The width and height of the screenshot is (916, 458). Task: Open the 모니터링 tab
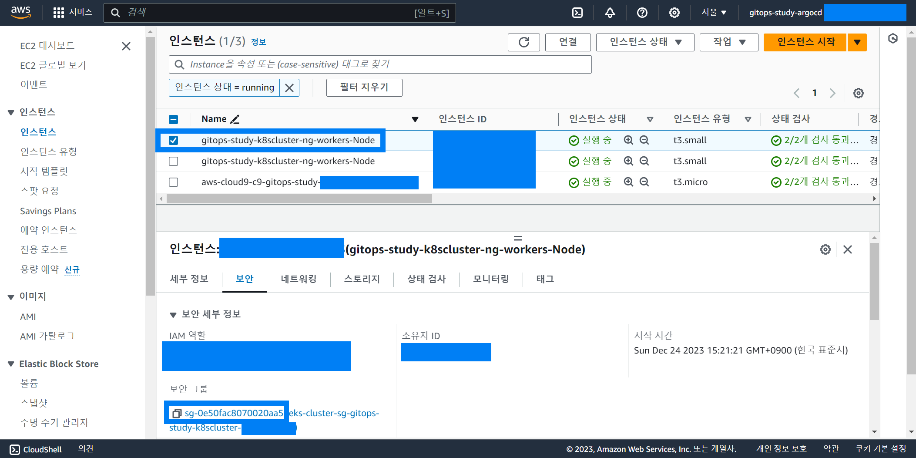(x=491, y=279)
